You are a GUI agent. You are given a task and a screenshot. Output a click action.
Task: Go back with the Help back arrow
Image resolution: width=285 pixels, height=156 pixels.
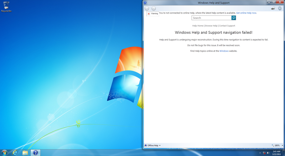tap(147, 8)
